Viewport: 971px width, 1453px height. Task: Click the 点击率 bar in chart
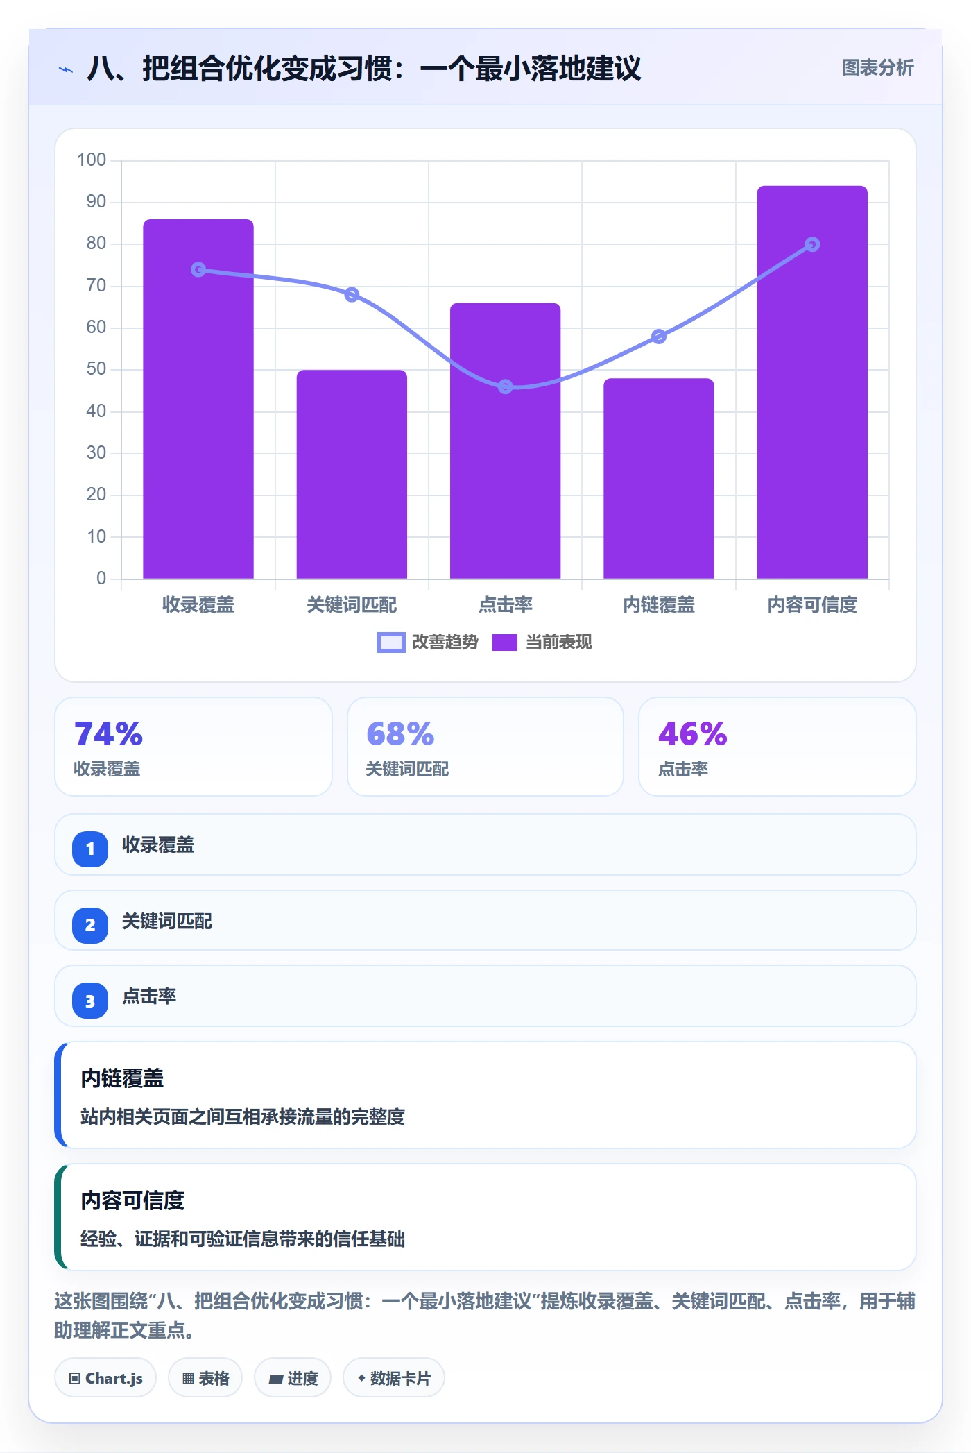pos(505,441)
